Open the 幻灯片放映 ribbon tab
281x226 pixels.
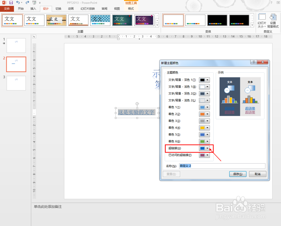tap(87, 8)
